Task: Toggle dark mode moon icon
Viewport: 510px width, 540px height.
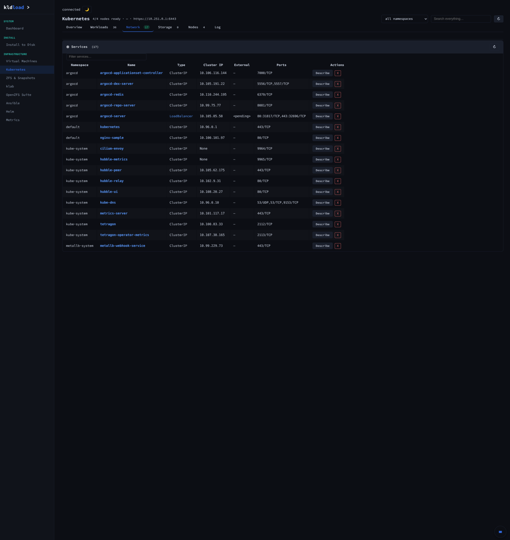Action: (x=87, y=9)
